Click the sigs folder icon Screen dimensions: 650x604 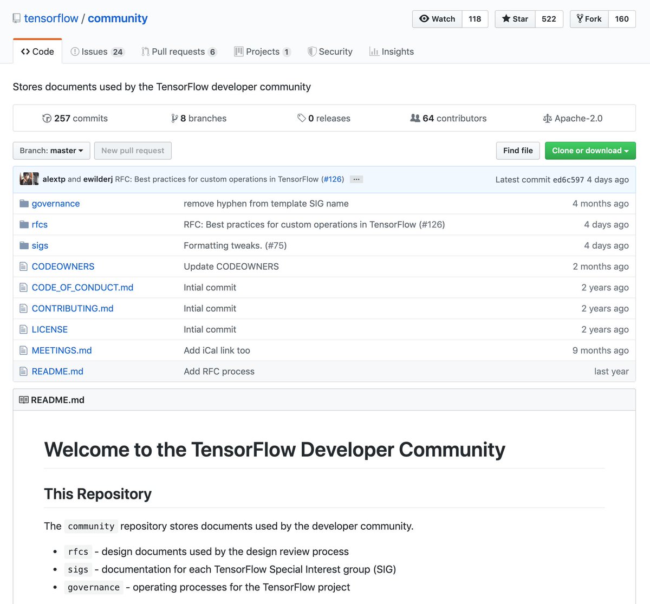(24, 245)
